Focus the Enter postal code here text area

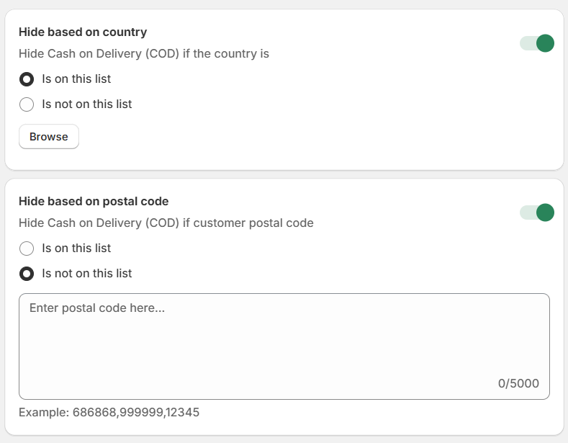[x=284, y=346]
